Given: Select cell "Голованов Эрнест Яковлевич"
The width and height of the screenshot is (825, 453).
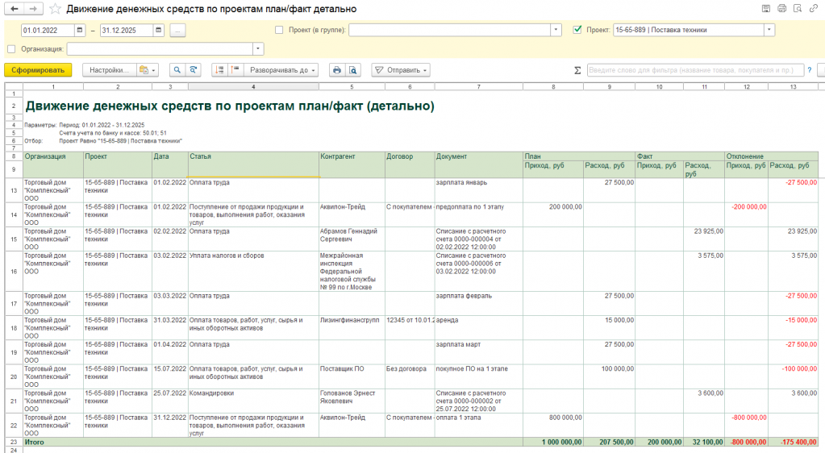Looking at the screenshot, I should 352,401.
